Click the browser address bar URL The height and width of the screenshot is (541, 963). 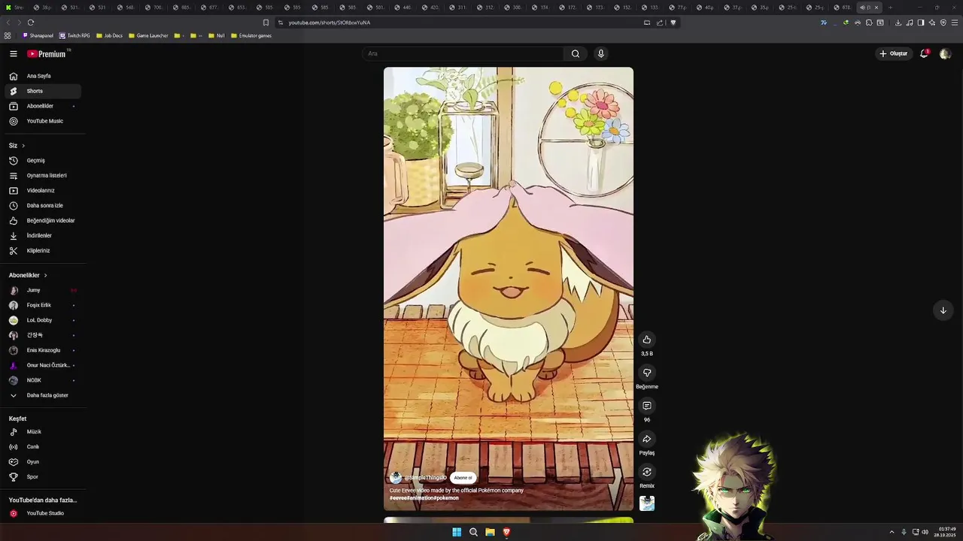(x=330, y=23)
